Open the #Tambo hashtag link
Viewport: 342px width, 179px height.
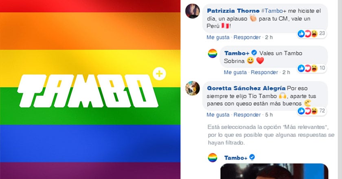[272, 11]
